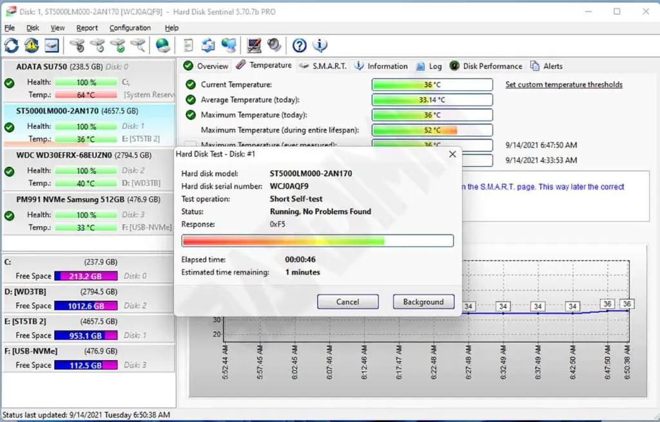The image size is (660, 422).
Task: Switch to the Temperature tab
Action: [x=264, y=65]
